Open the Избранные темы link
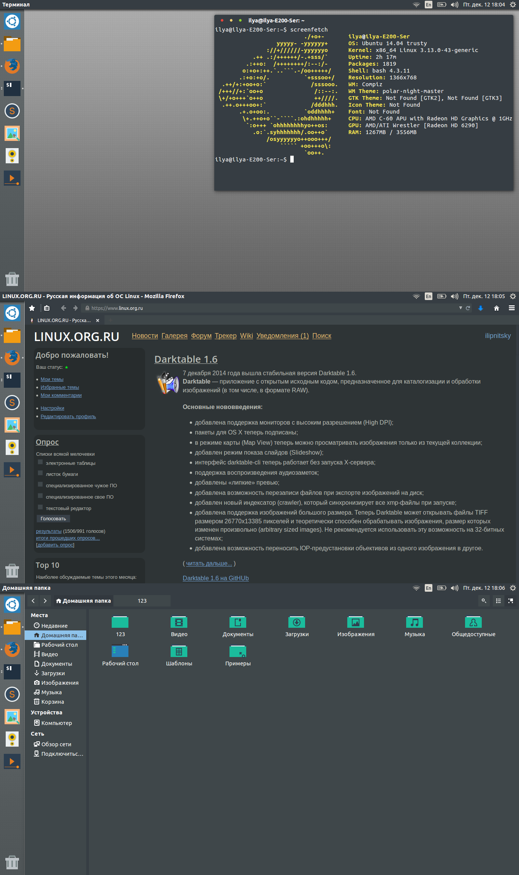 [x=60, y=387]
